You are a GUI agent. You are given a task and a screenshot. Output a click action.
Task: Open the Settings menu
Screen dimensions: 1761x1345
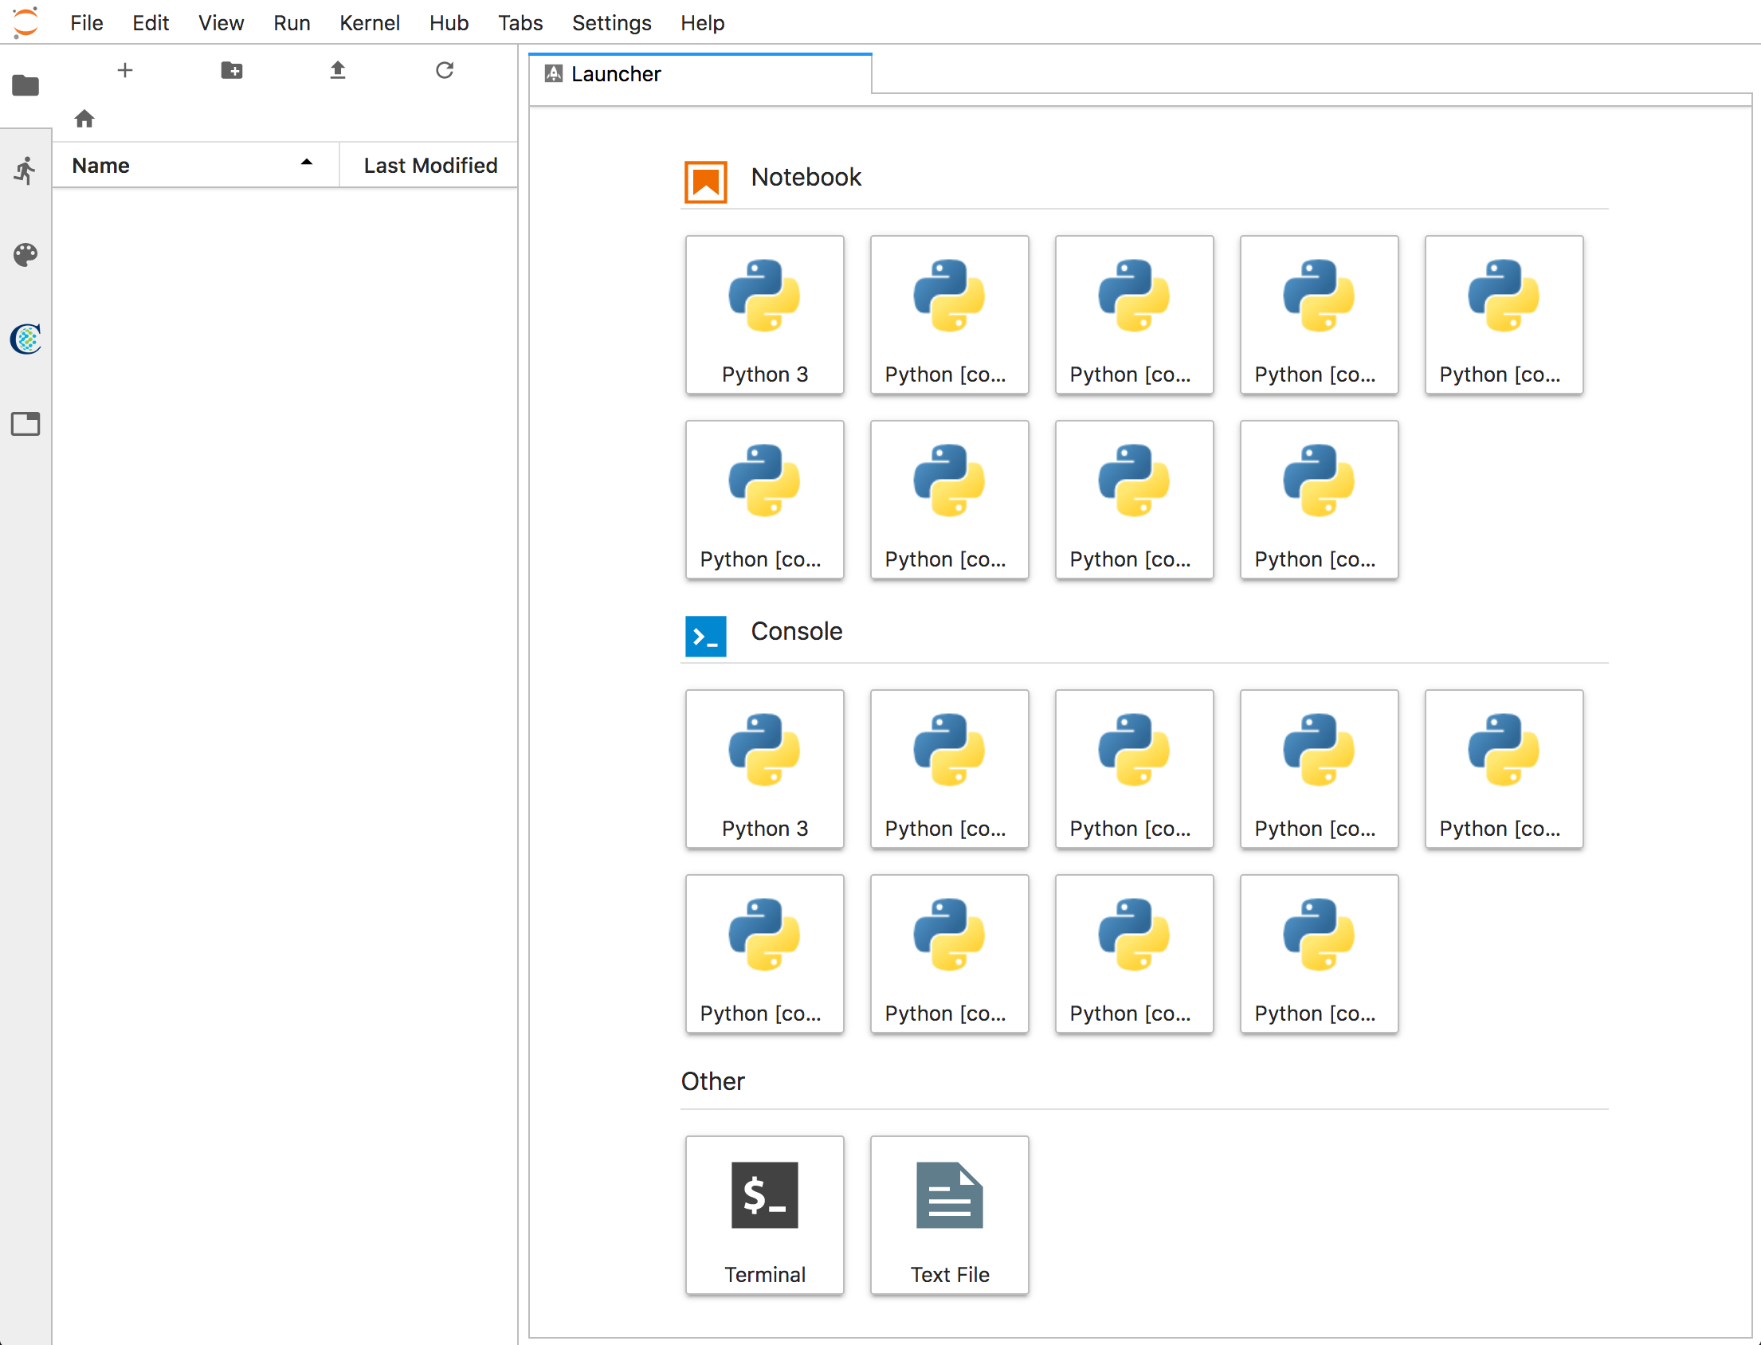tap(611, 22)
